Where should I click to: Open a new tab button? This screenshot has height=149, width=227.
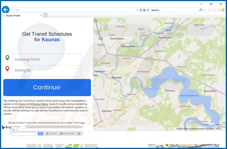(x=45, y=15)
